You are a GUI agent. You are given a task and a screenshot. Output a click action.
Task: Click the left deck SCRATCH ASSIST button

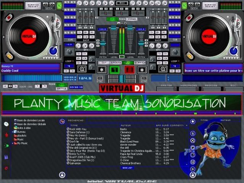(x=33, y=6)
